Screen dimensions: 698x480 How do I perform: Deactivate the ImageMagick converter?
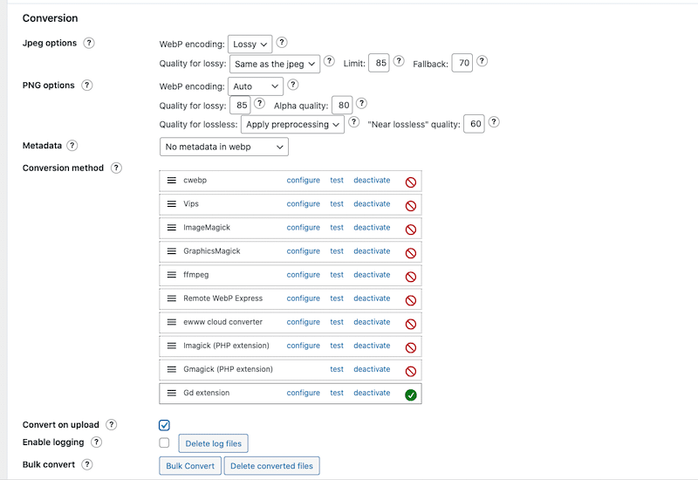(x=372, y=228)
